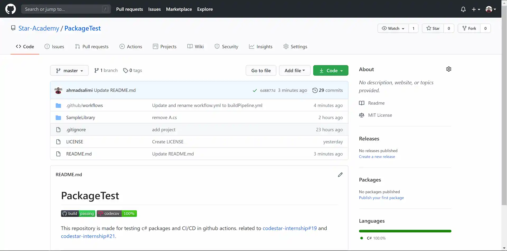This screenshot has width=507, height=251.
Task: Click the codecov 100% badge
Action: [117, 214]
